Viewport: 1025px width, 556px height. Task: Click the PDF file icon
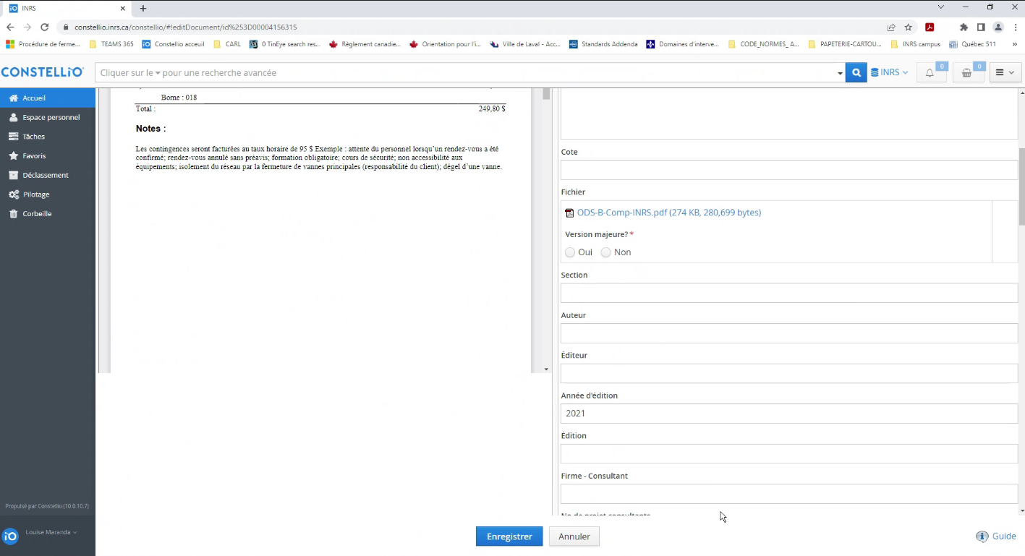point(569,213)
